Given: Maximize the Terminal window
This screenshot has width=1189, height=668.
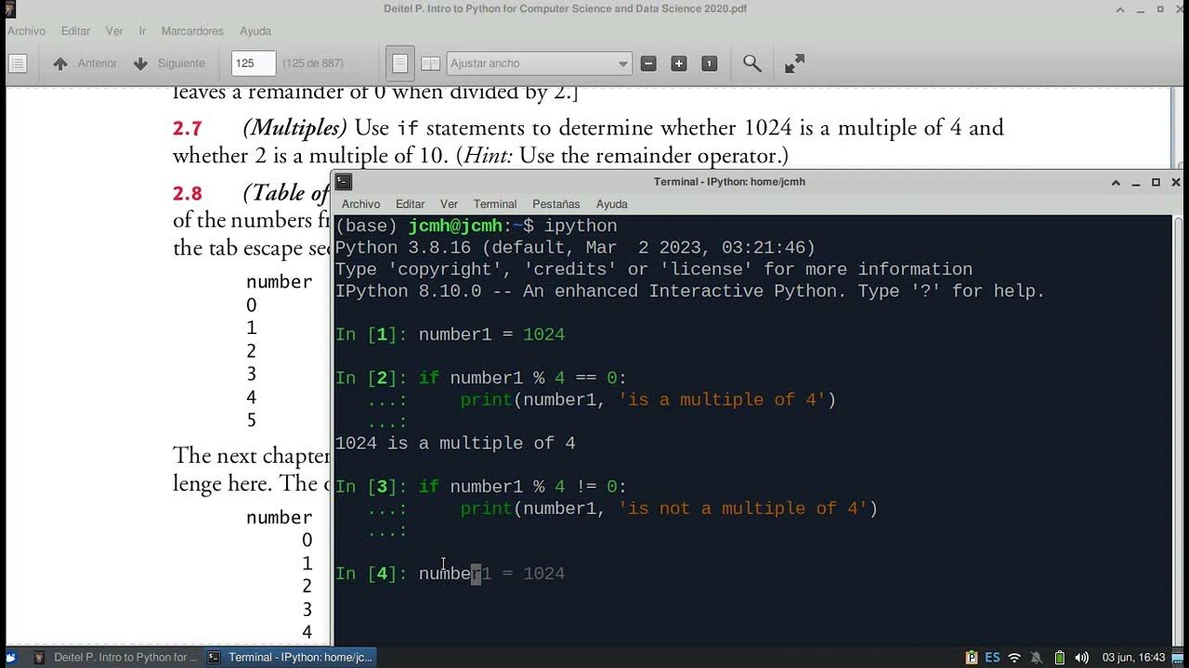Looking at the screenshot, I should click(1156, 182).
